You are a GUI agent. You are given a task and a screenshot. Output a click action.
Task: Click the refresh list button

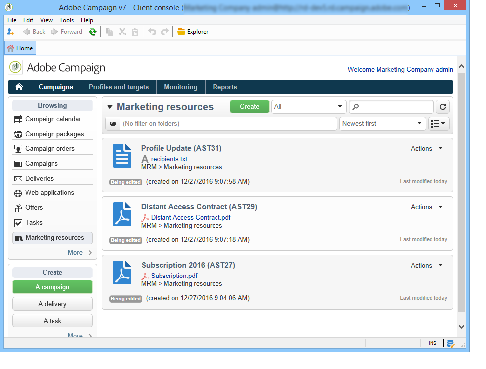(443, 107)
